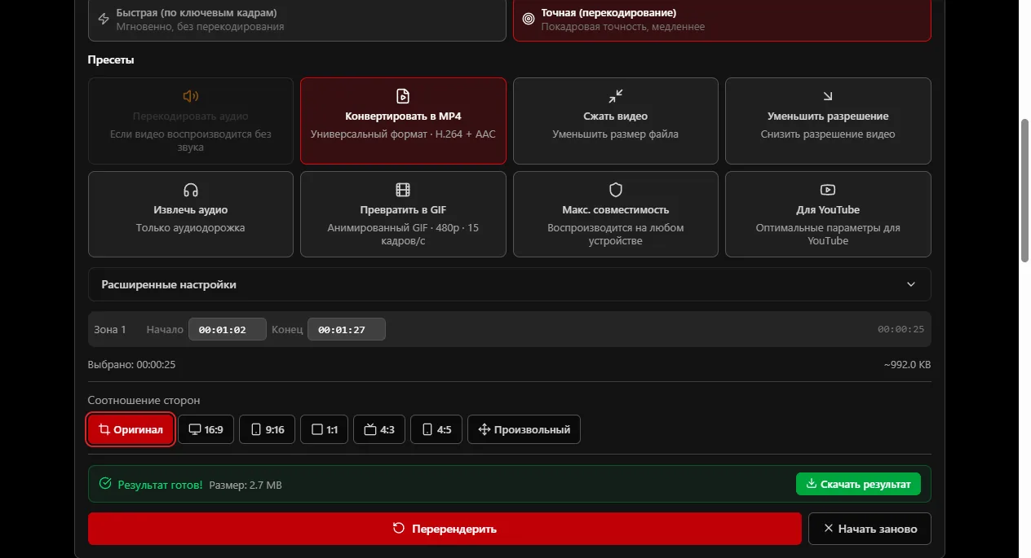Select the 4:5 aspect ratio
This screenshot has height=558, width=1031.
pos(436,429)
